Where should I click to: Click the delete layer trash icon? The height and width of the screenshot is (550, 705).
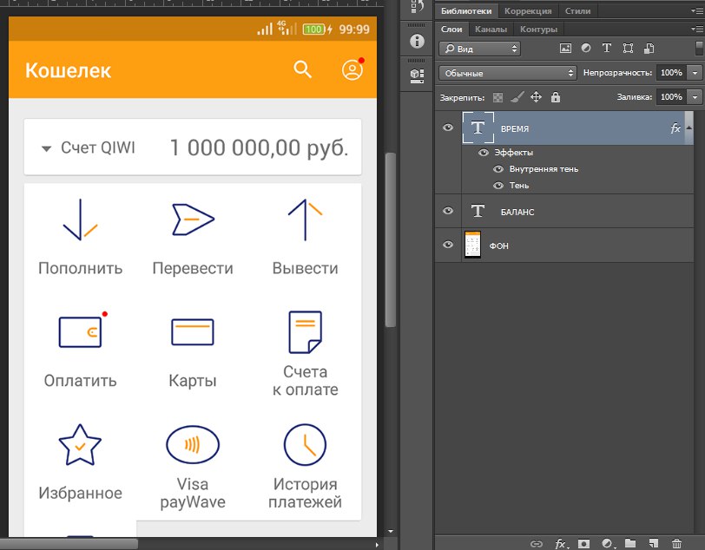point(675,544)
